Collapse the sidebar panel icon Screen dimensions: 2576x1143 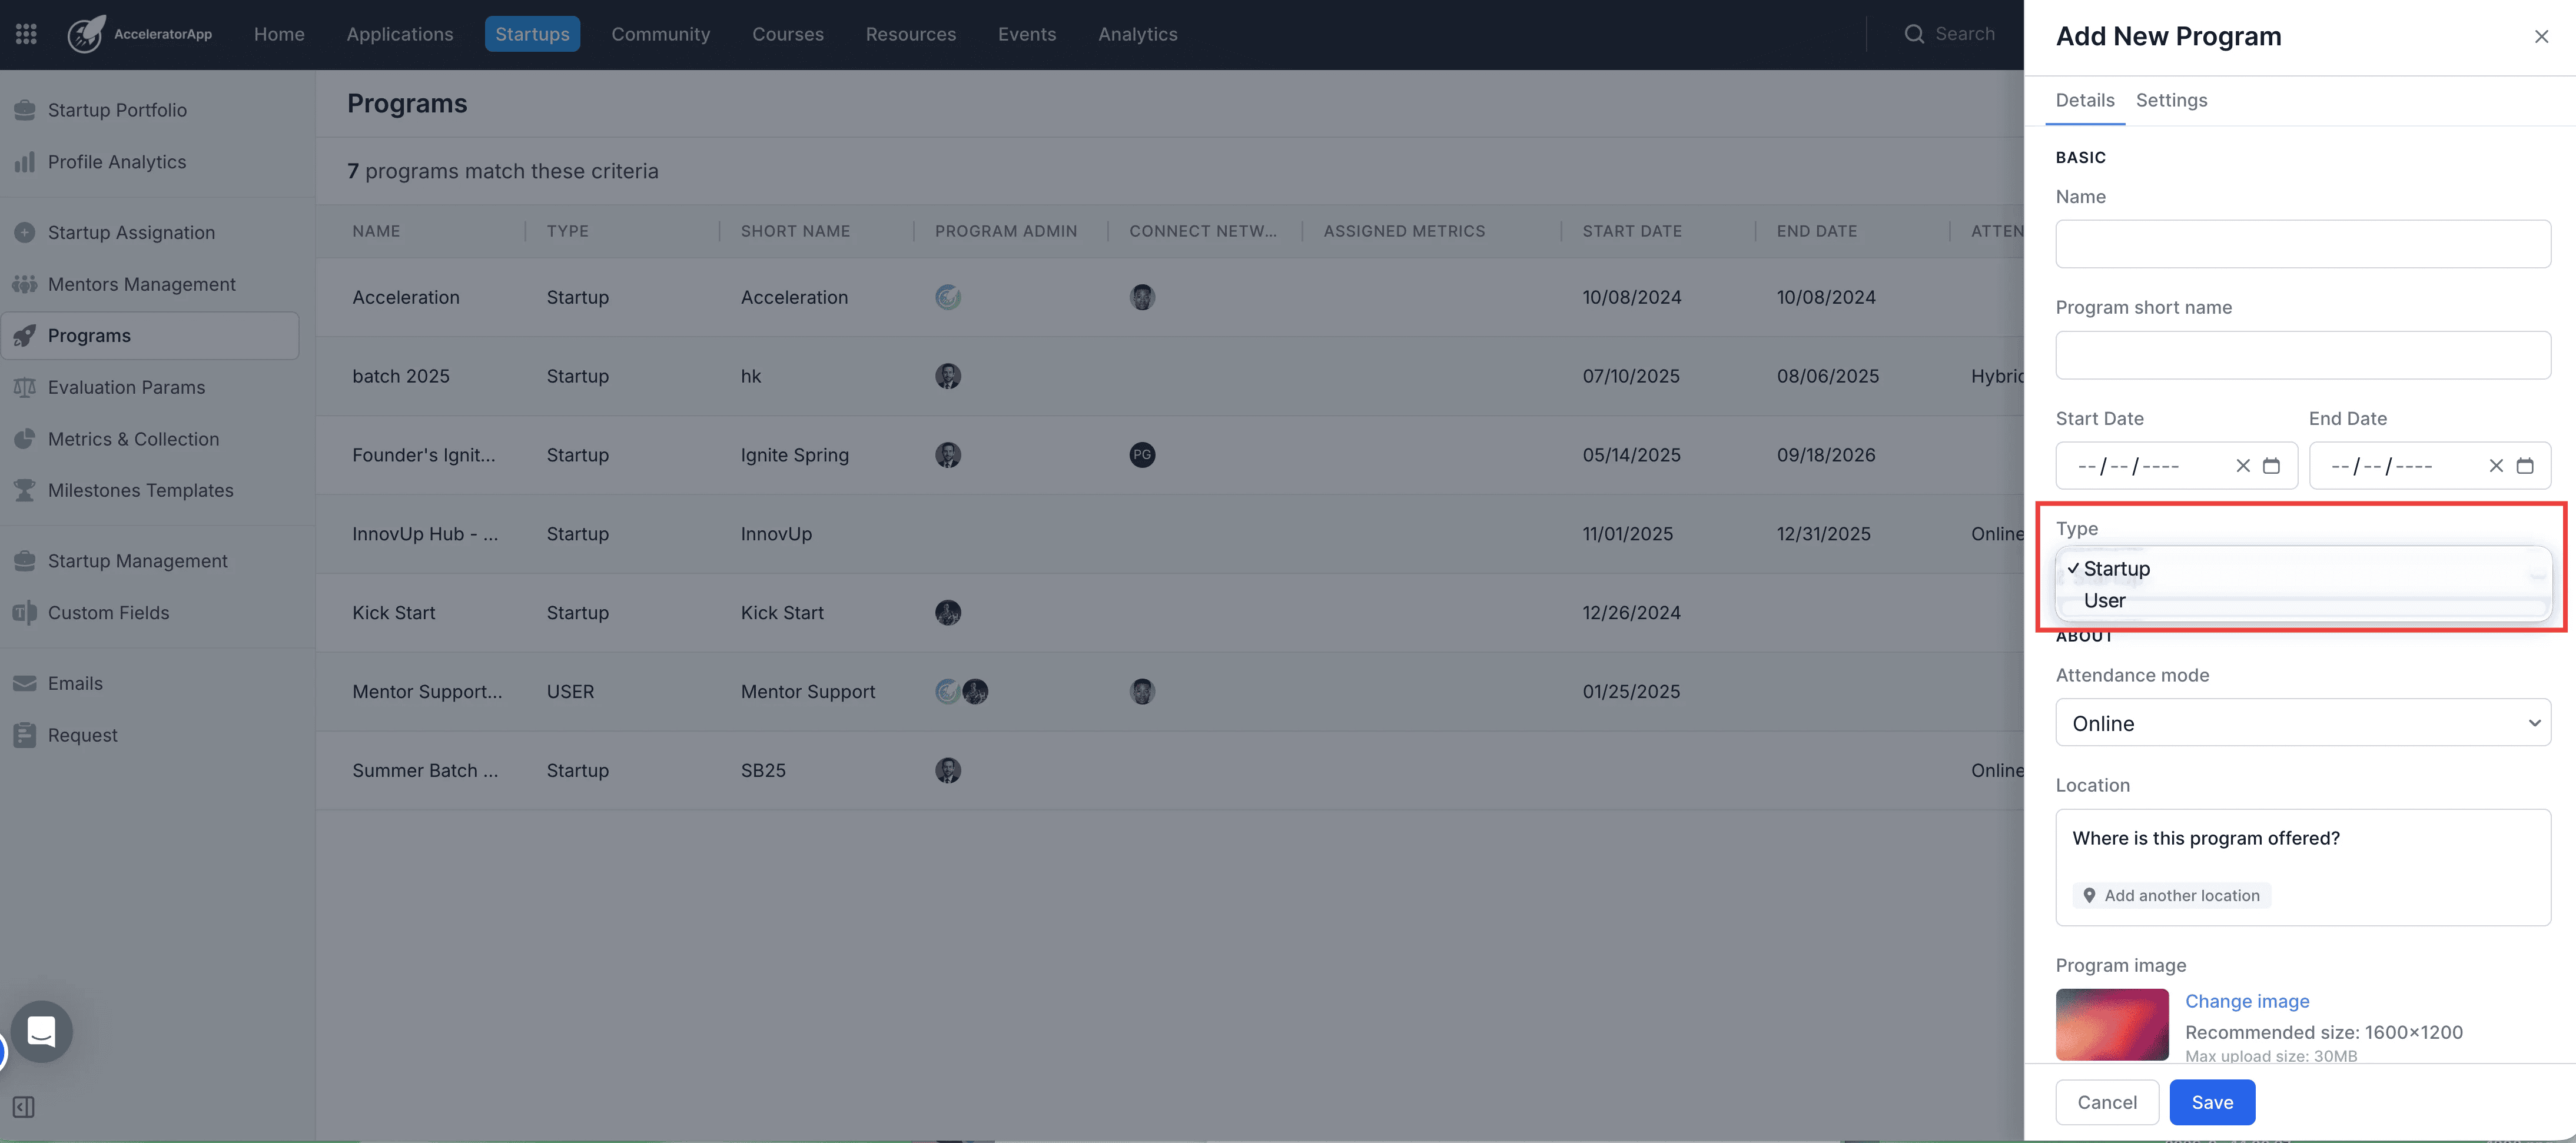click(x=24, y=1107)
